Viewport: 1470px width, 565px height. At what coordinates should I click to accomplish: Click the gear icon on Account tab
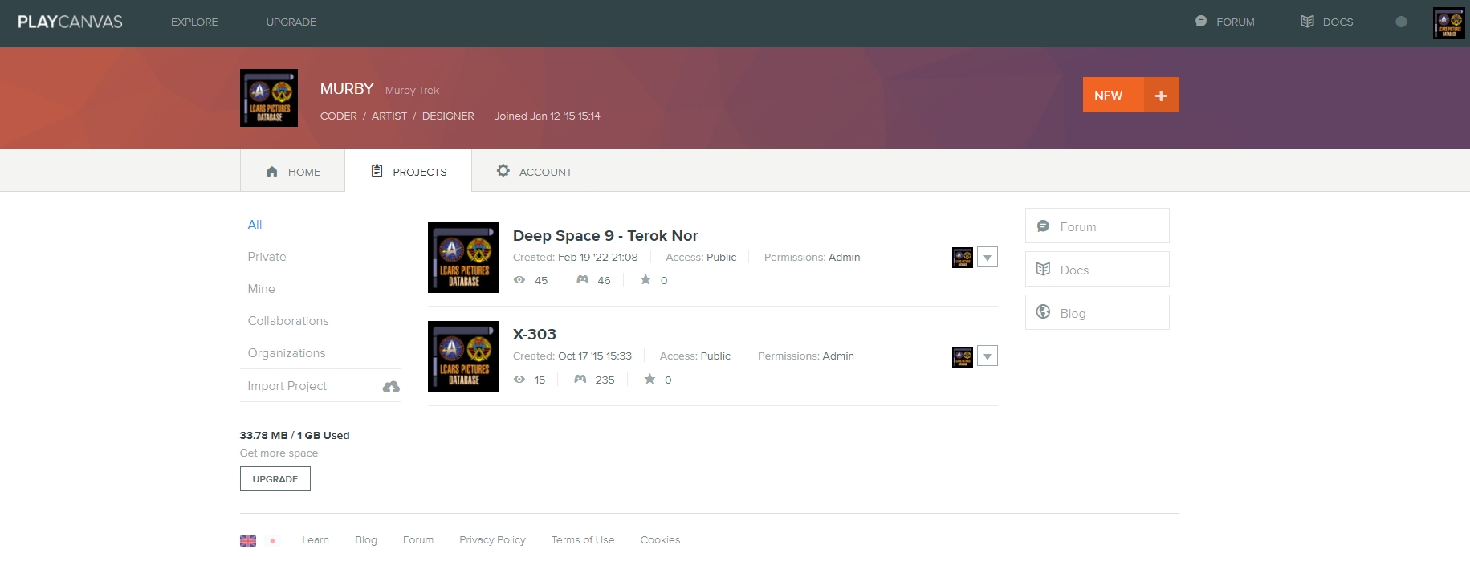(503, 170)
